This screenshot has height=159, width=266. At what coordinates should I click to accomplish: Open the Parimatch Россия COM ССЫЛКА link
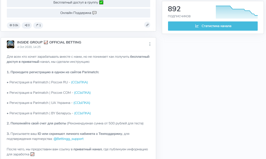coord(82,93)
